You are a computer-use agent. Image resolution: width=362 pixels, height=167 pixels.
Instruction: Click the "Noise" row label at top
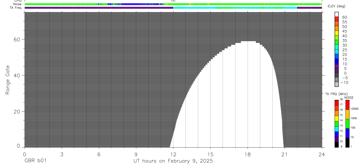[x=17, y=4]
